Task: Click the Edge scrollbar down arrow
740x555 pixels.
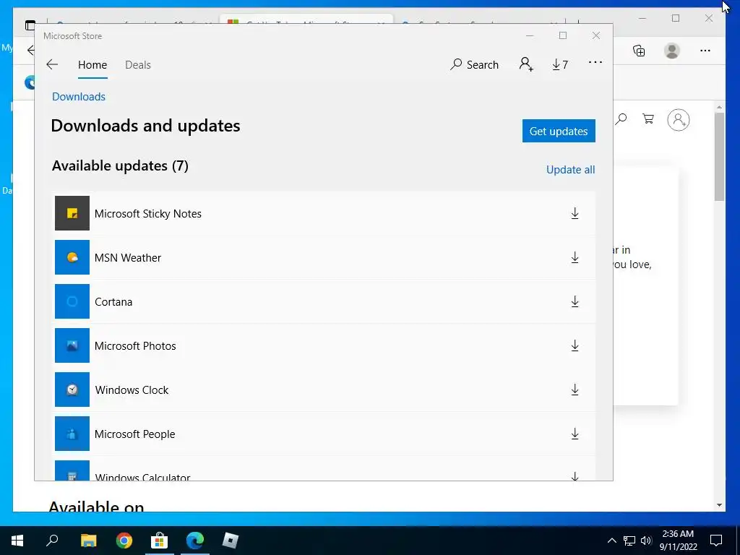Action: [x=719, y=505]
